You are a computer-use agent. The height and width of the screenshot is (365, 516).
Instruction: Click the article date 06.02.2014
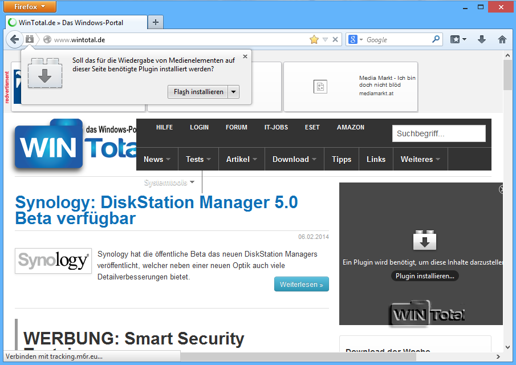pos(313,237)
